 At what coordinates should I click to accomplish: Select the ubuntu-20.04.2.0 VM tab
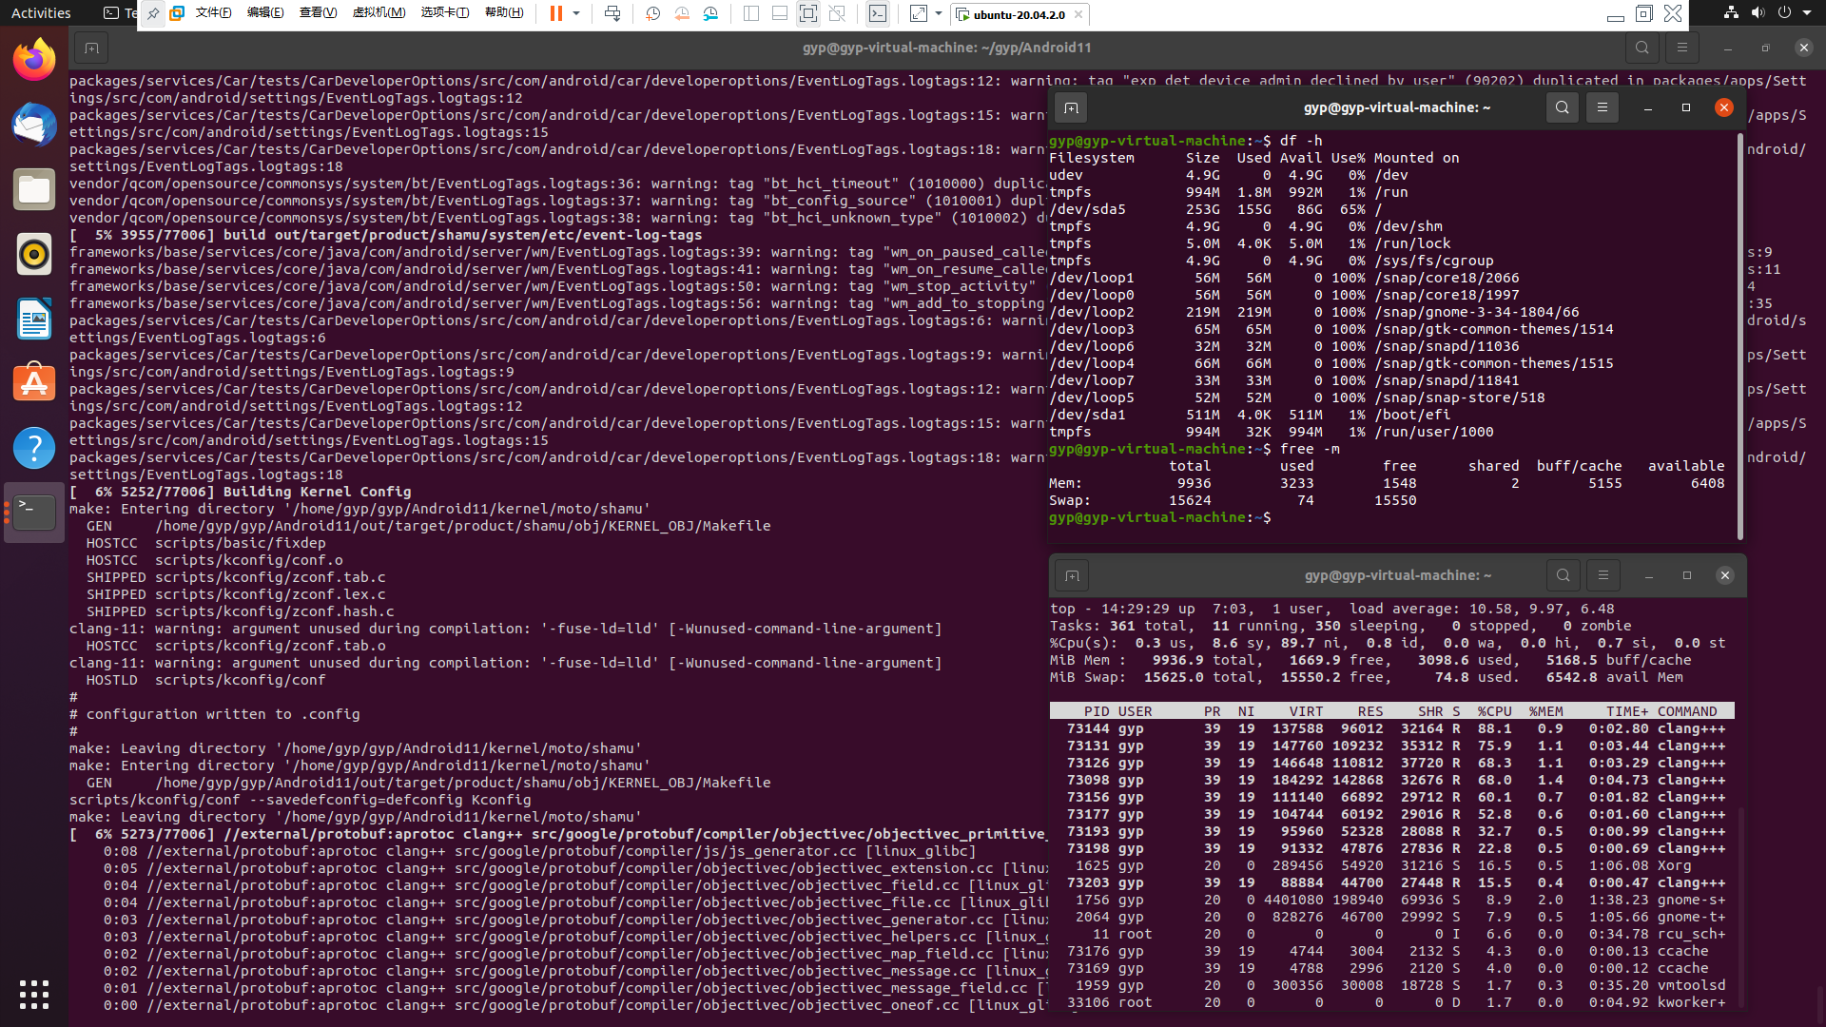[x=1019, y=14]
